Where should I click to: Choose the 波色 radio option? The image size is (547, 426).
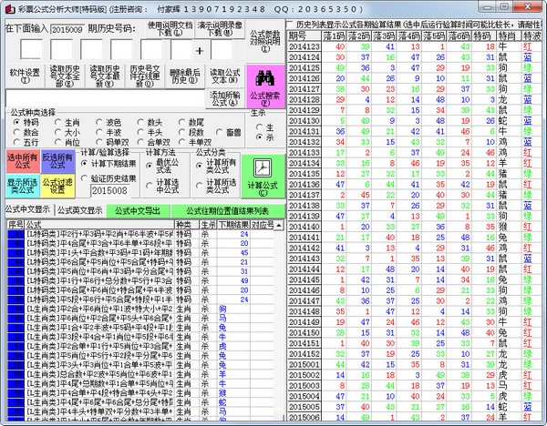99,122
